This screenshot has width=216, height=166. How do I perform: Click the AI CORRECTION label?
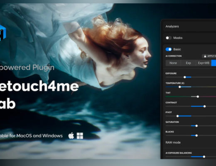(x=174, y=56)
